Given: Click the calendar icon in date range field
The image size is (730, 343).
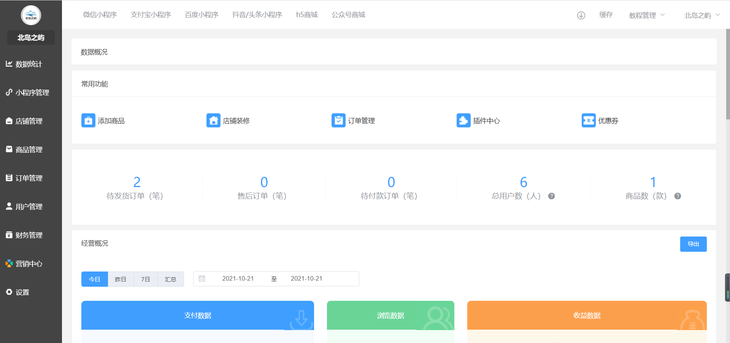Looking at the screenshot, I should (x=202, y=278).
